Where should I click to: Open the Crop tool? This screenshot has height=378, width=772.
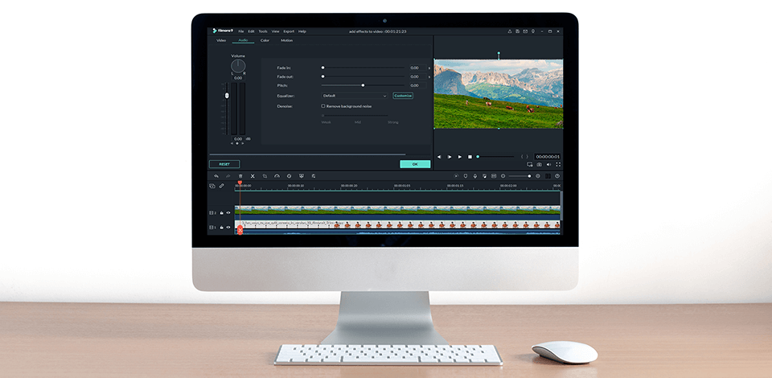pos(265,175)
